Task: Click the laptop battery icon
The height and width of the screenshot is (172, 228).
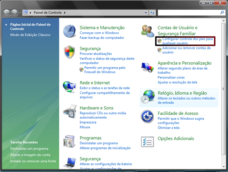Action: (x=70, y=163)
